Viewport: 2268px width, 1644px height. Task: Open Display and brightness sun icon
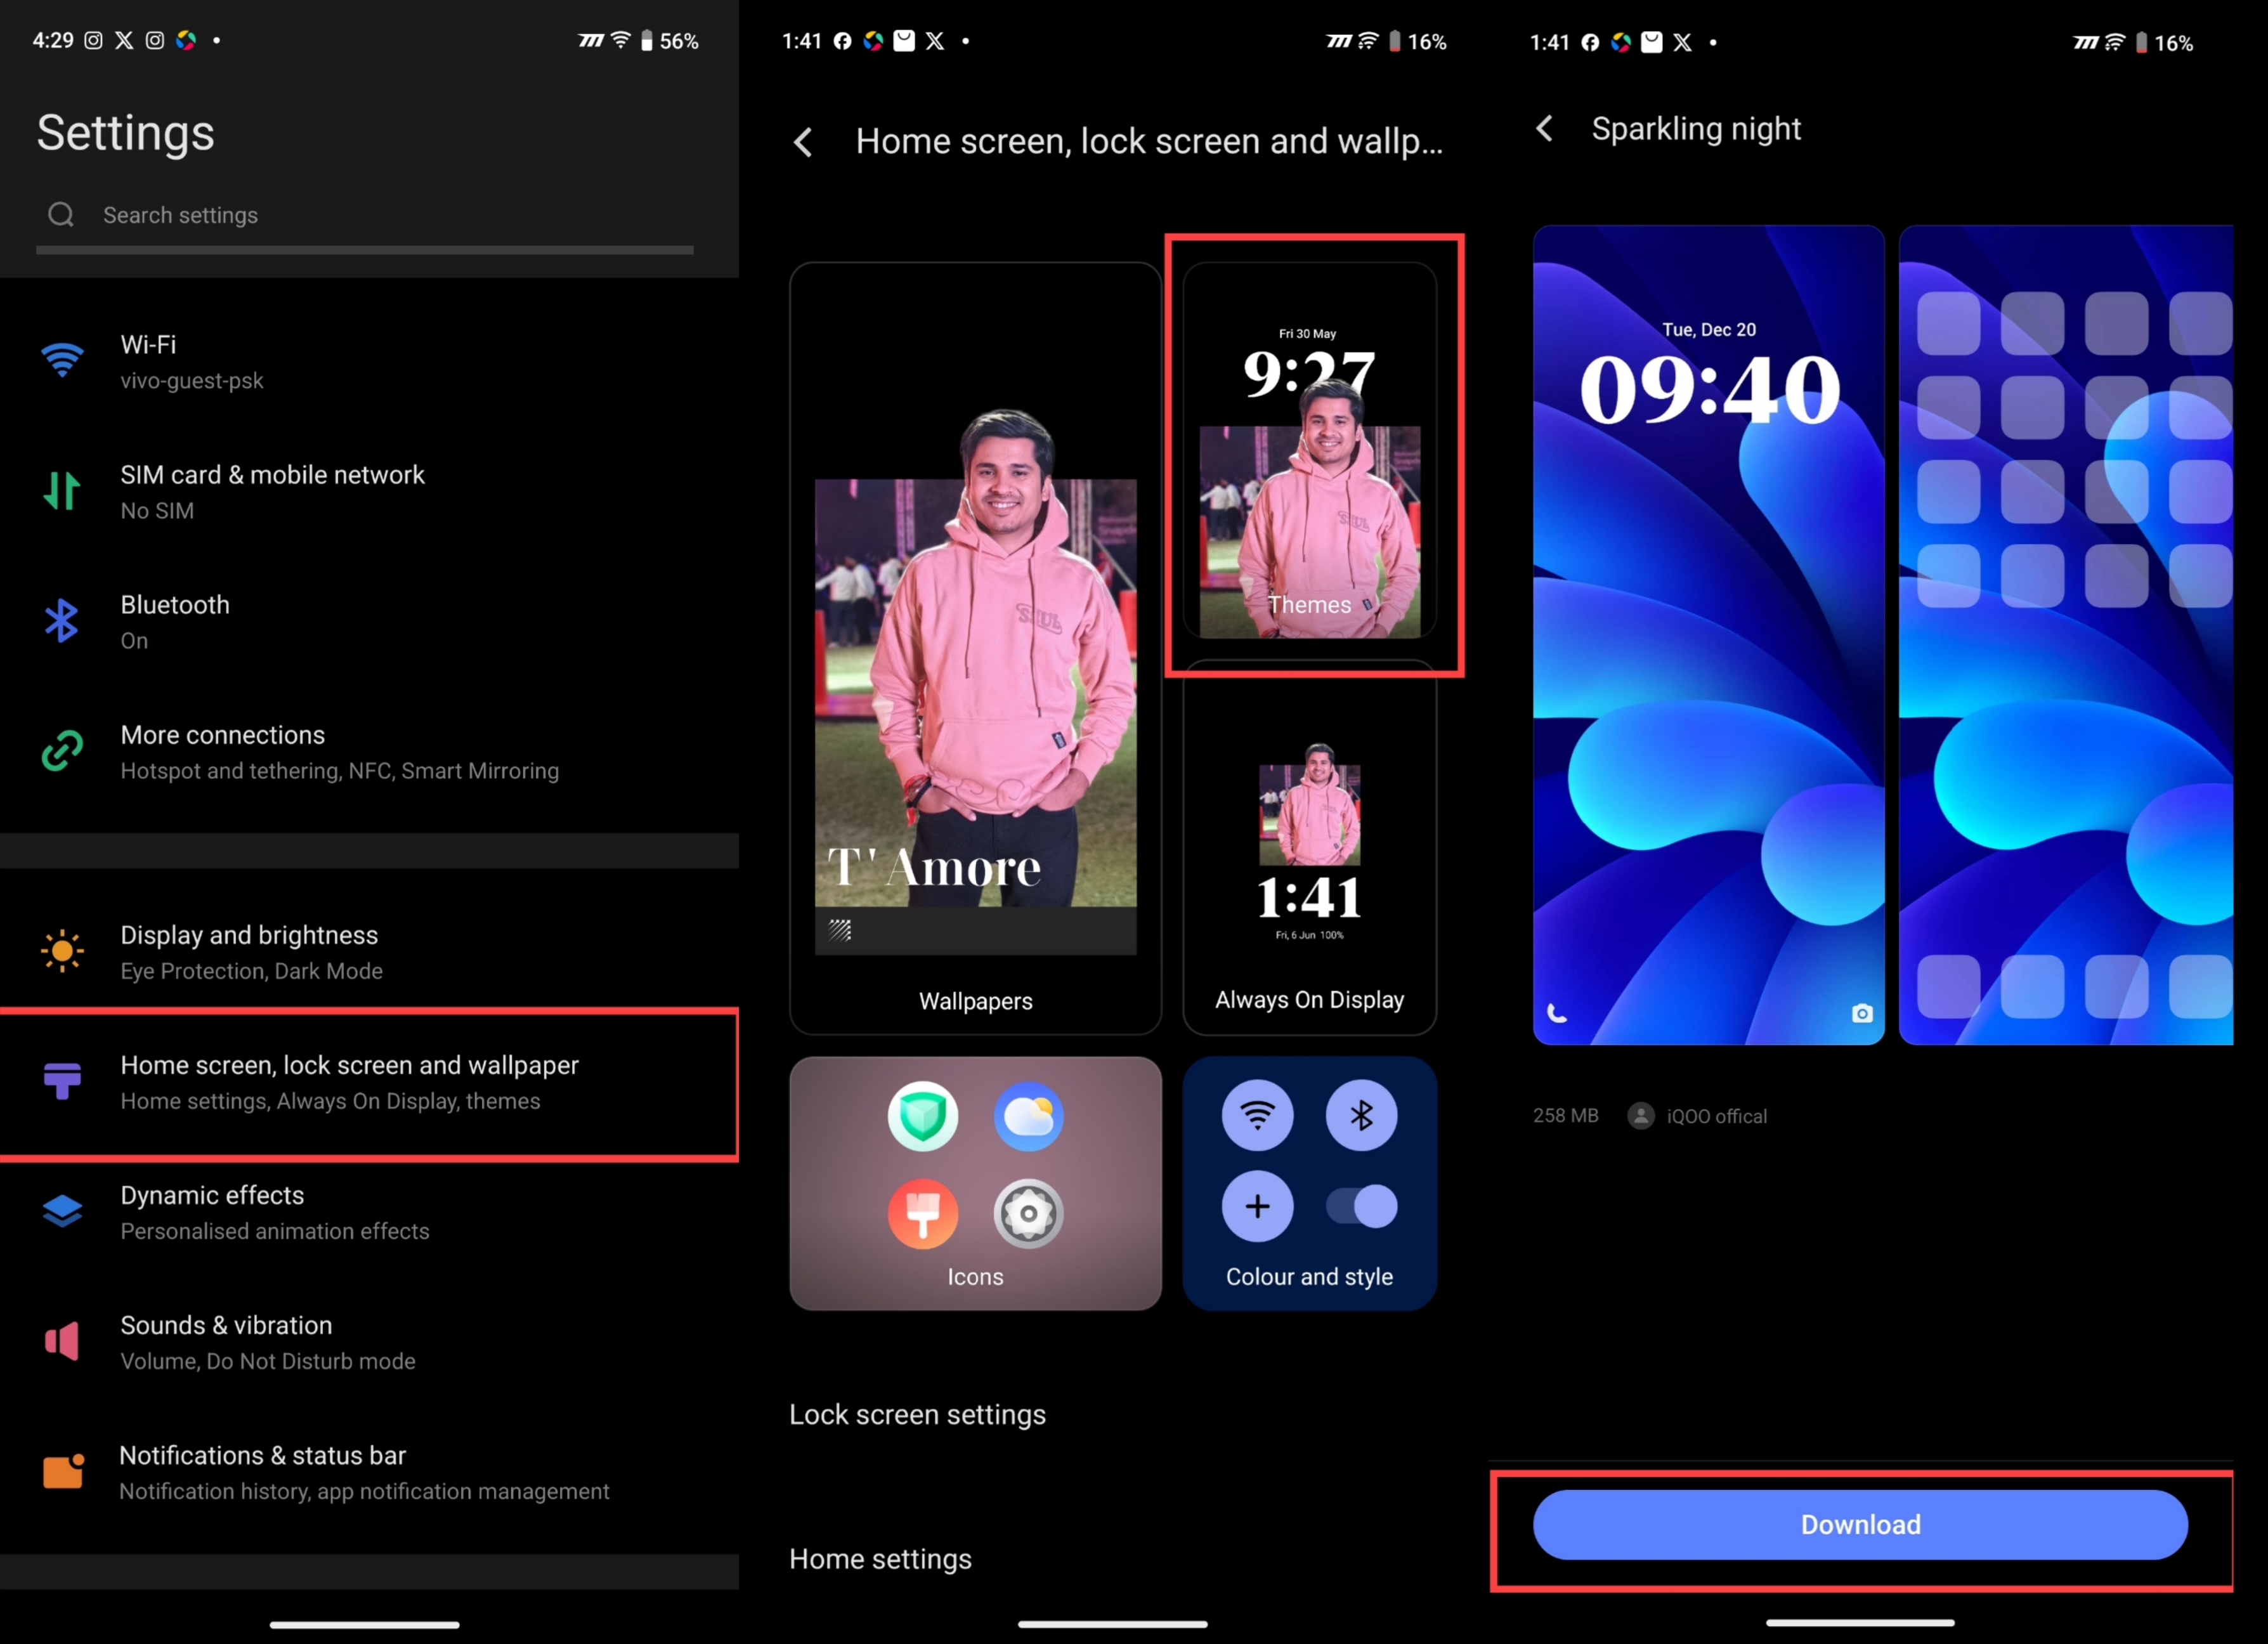click(x=61, y=951)
